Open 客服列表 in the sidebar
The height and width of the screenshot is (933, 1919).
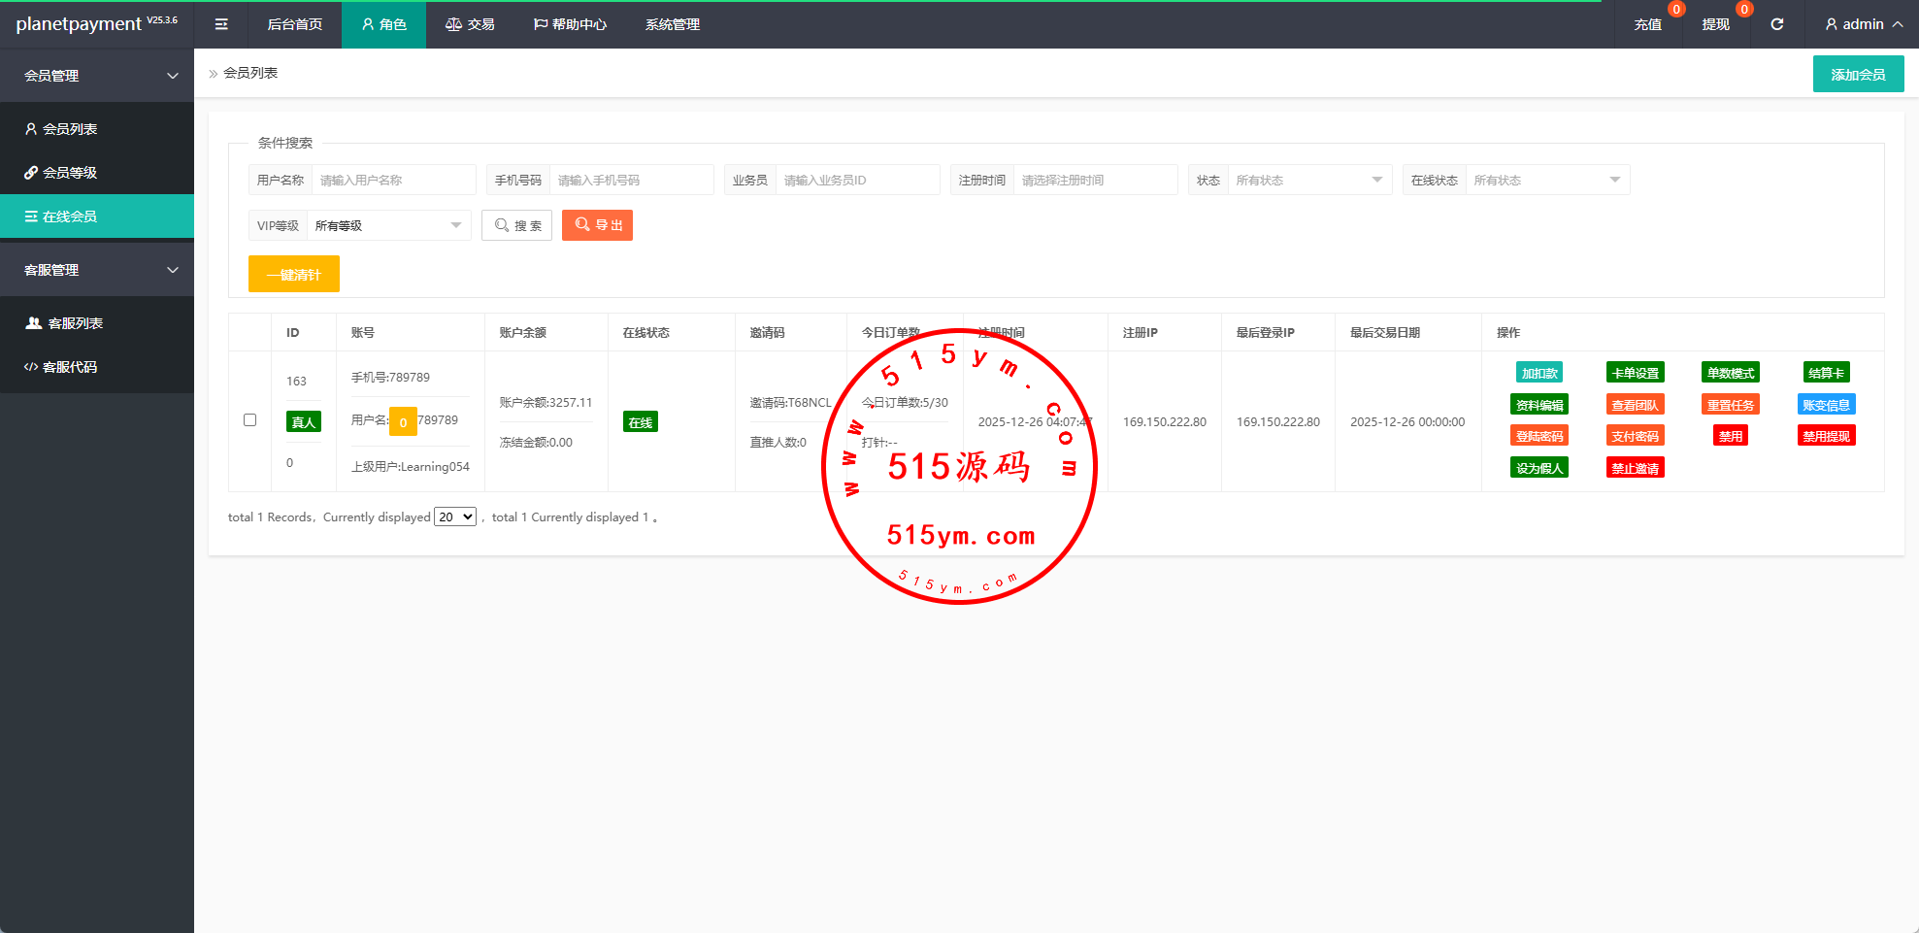[x=75, y=323]
